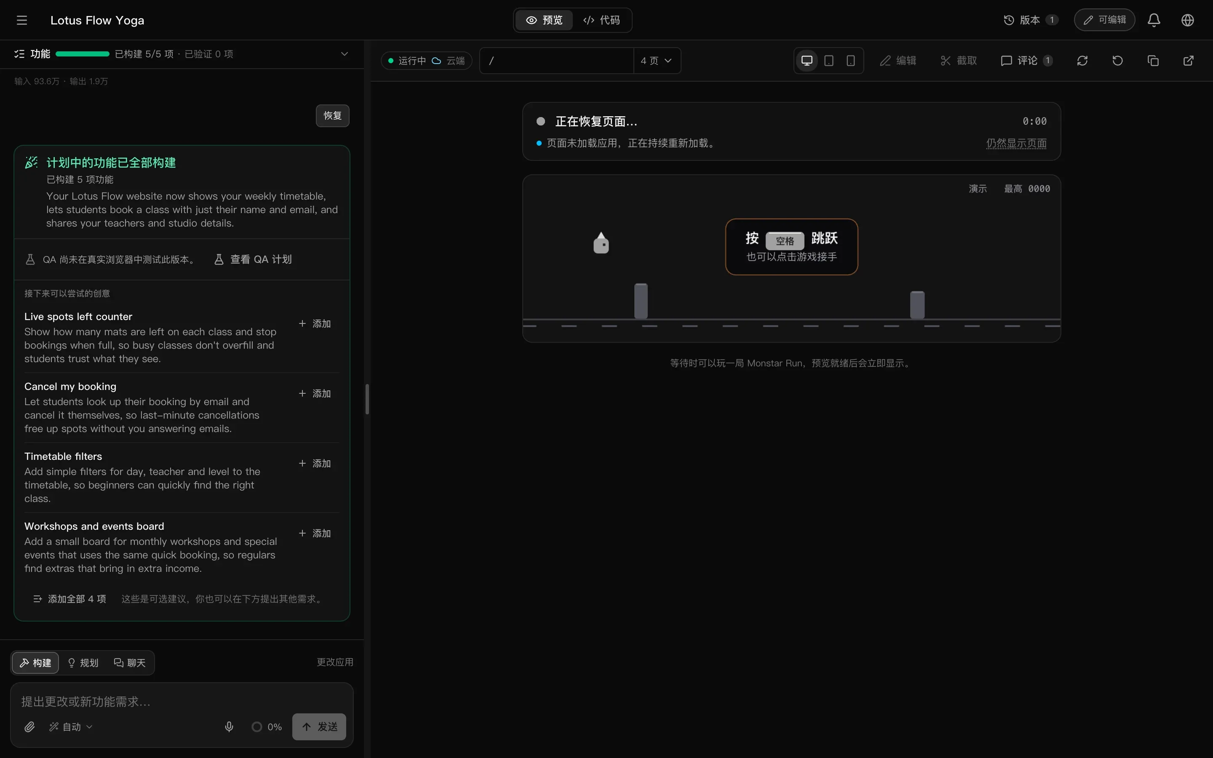Click the undo restart arrow icon
Image resolution: width=1213 pixels, height=758 pixels.
(x=1117, y=61)
